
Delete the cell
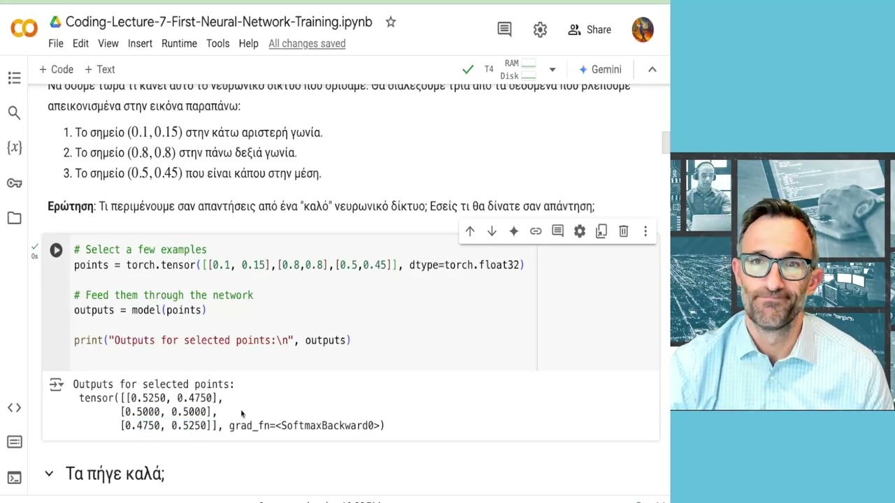click(x=624, y=231)
